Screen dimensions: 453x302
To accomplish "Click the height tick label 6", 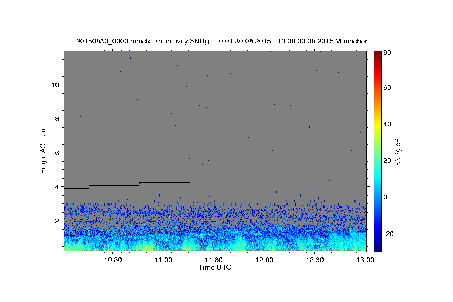I will pyautogui.click(x=57, y=153).
